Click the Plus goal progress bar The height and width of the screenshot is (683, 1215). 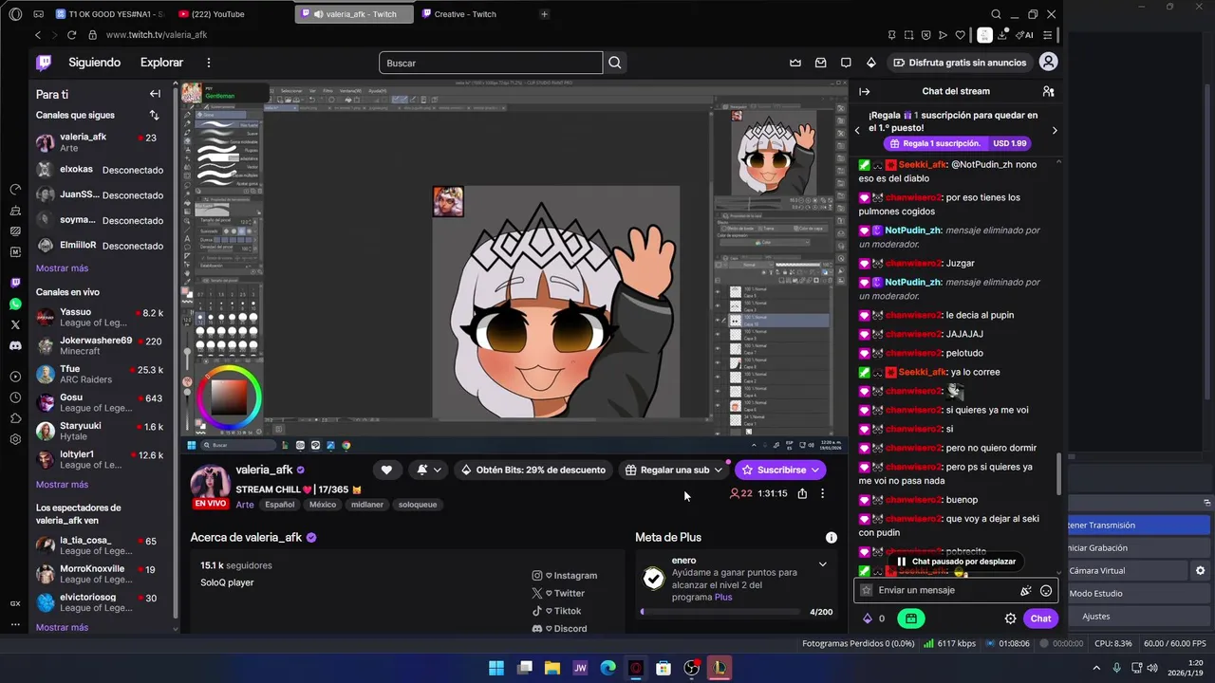tap(720, 612)
